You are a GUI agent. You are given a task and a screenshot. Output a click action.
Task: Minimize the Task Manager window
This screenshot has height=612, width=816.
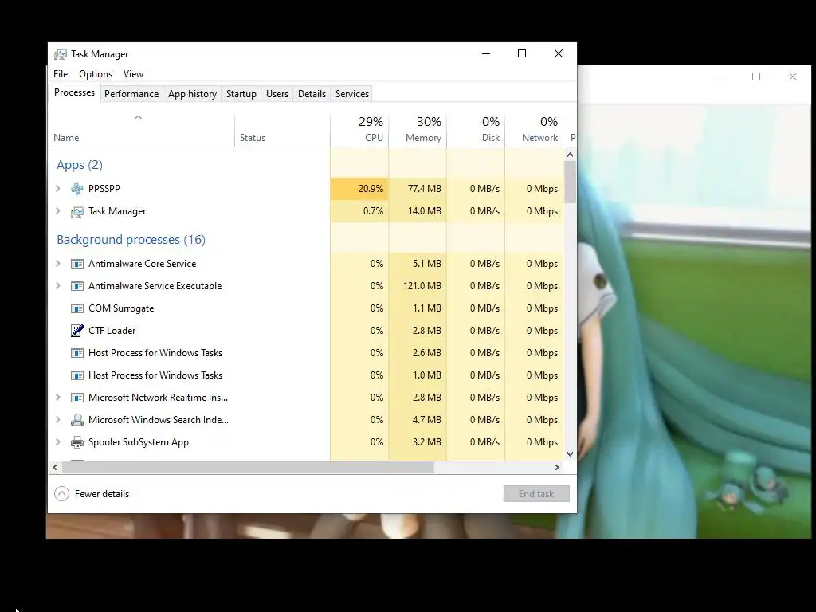(486, 53)
